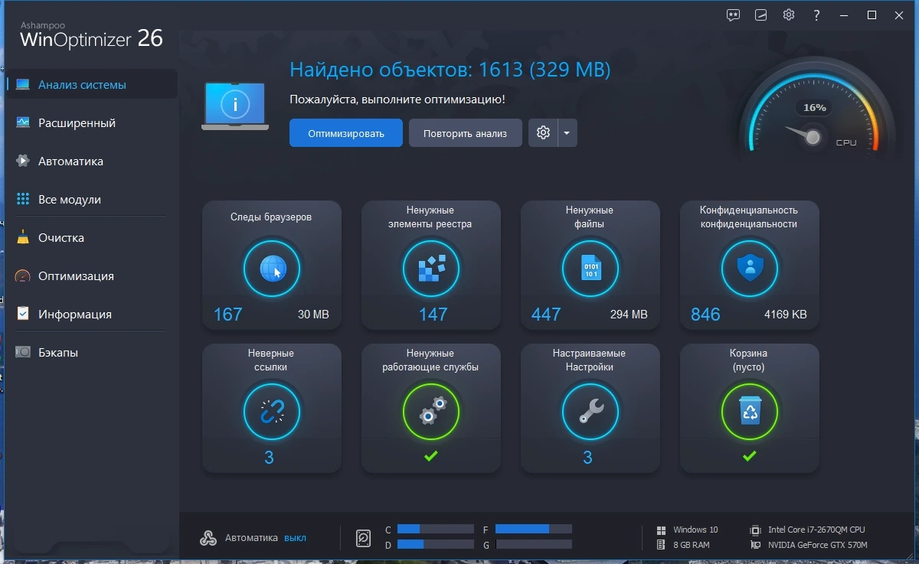Screen dimensions: 919x564
Task: Click the 8 GB RAM text
Action: (x=692, y=545)
